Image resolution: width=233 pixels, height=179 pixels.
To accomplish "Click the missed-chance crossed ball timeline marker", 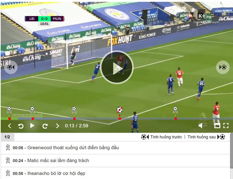I will [x=119, y=110].
